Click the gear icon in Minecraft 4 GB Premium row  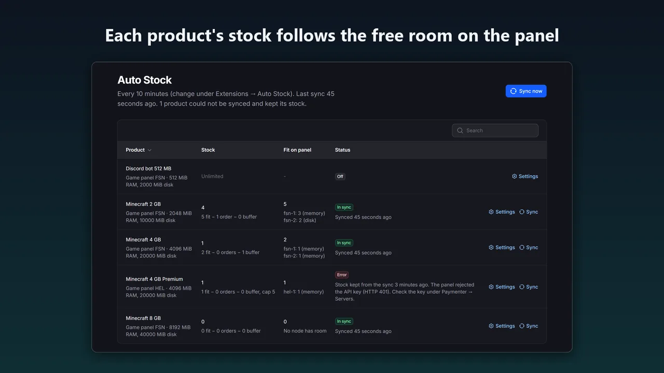click(x=491, y=287)
